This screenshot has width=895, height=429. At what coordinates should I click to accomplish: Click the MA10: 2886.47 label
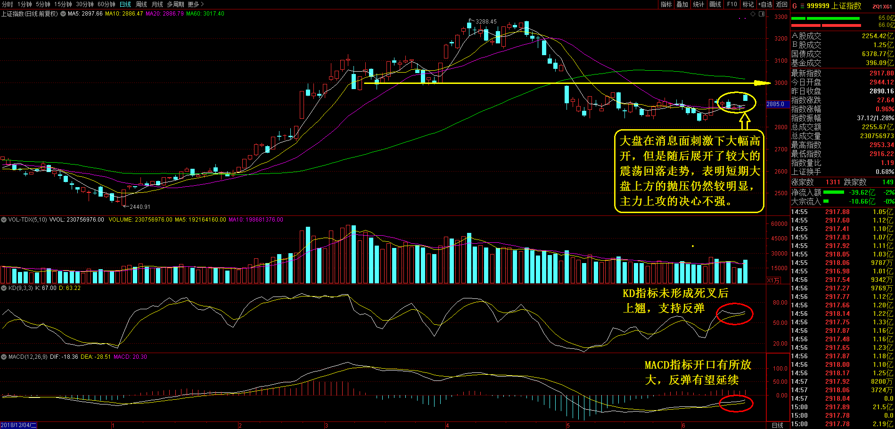pos(124,14)
